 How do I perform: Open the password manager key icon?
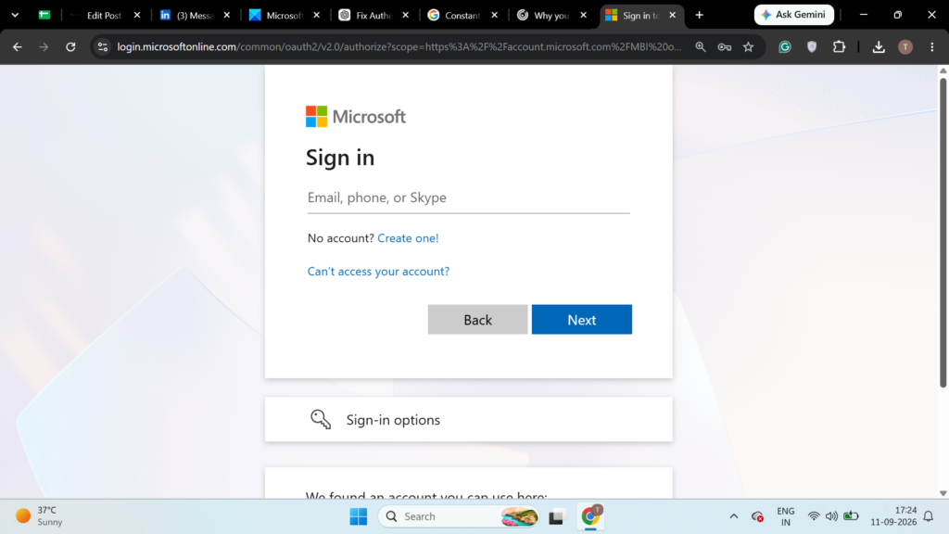click(725, 46)
